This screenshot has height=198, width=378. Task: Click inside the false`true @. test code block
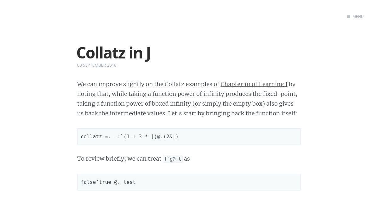(x=189, y=182)
